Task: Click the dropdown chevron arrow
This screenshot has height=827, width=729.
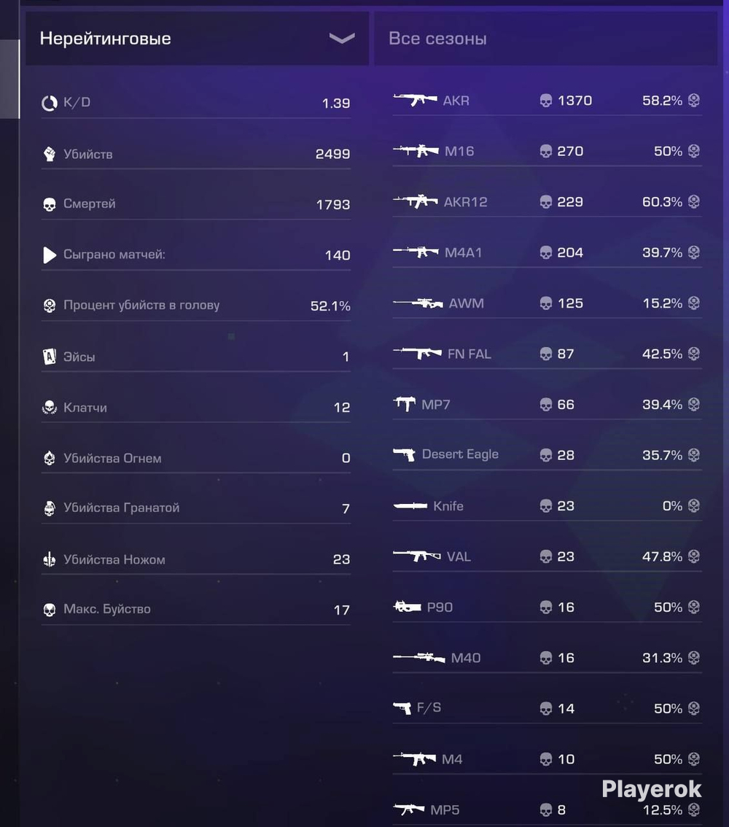Action: tap(342, 38)
